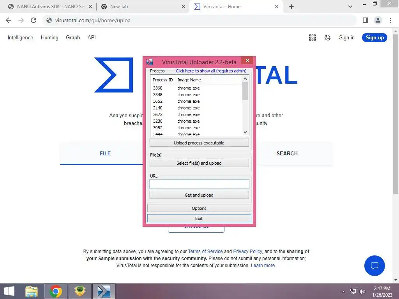The width and height of the screenshot is (399, 299).
Task: Open Hunting menu item
Action: 49,38
